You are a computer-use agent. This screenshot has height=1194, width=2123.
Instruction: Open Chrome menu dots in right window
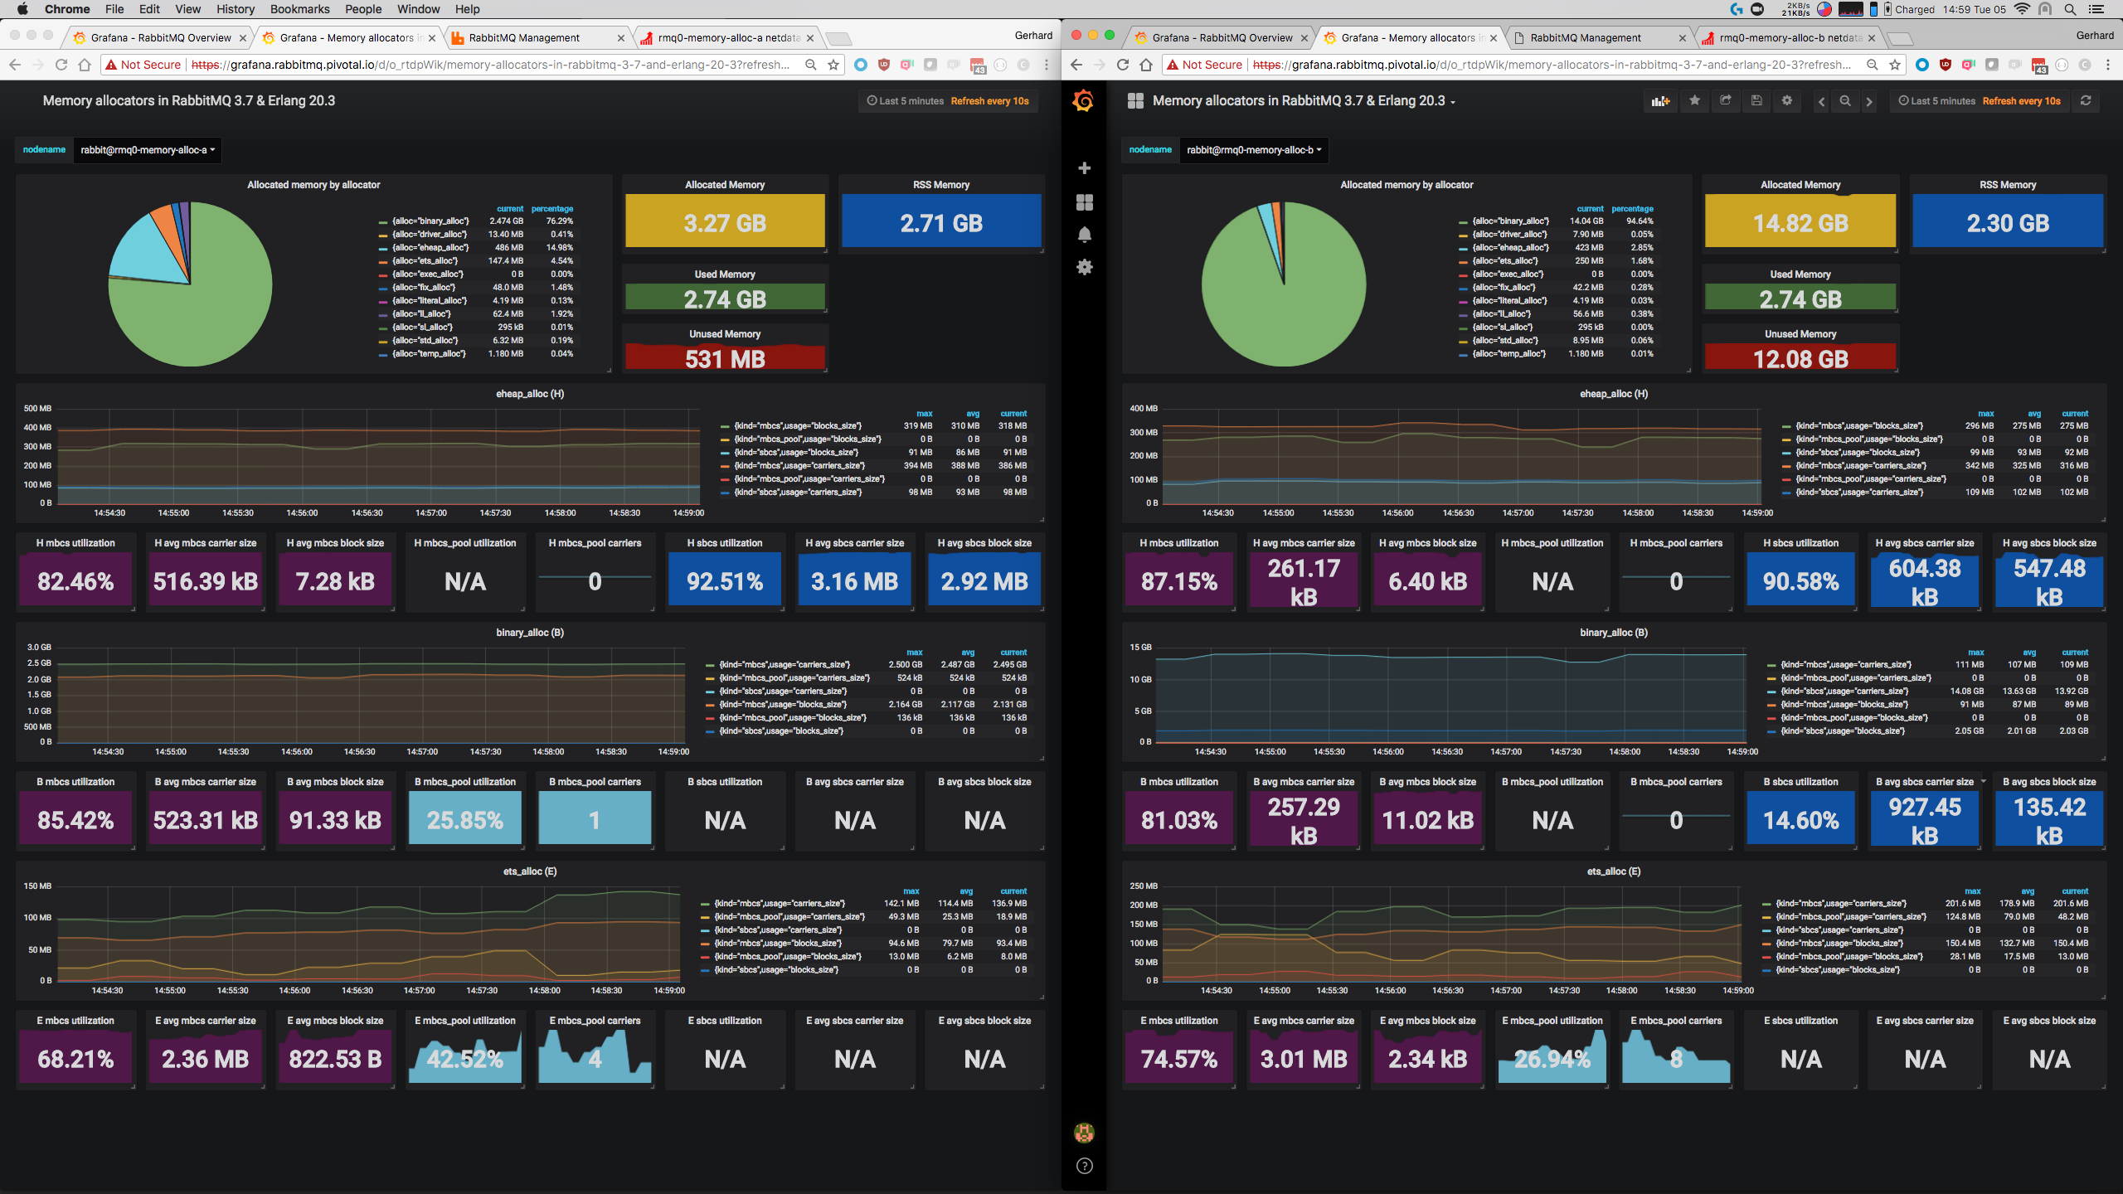pos(2108,65)
